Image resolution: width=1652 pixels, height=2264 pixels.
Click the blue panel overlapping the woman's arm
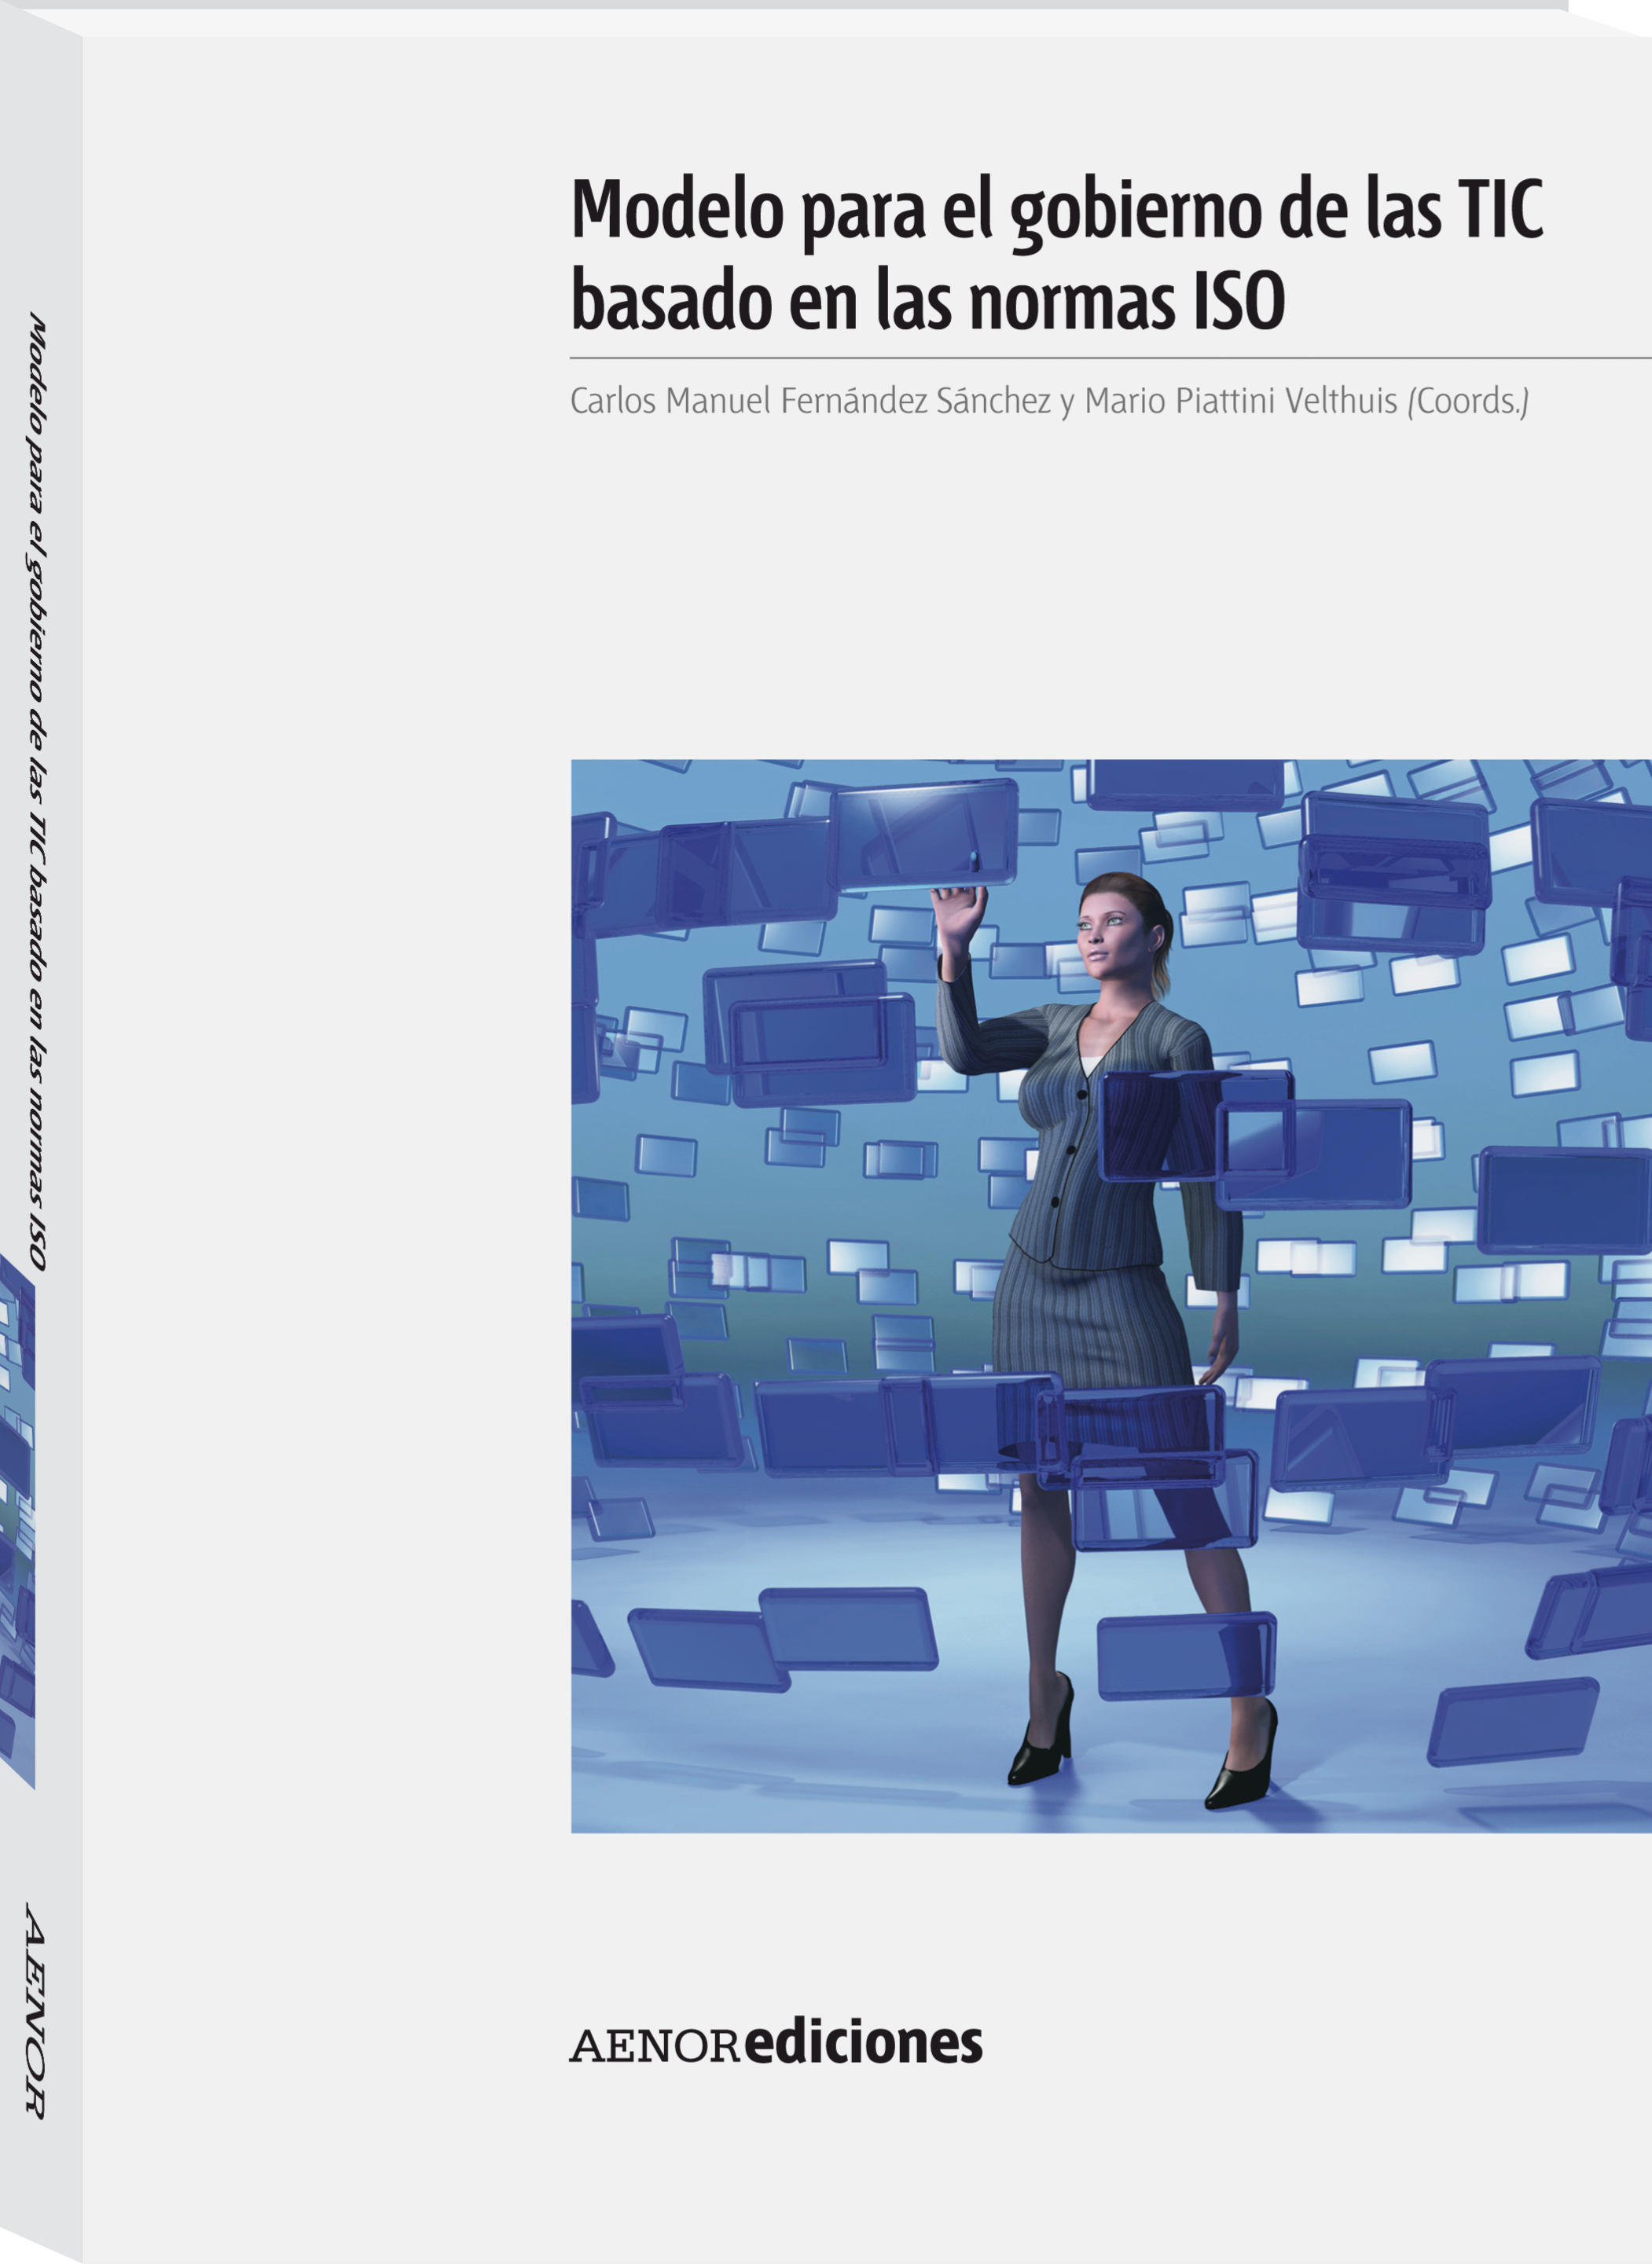coord(1195,1125)
